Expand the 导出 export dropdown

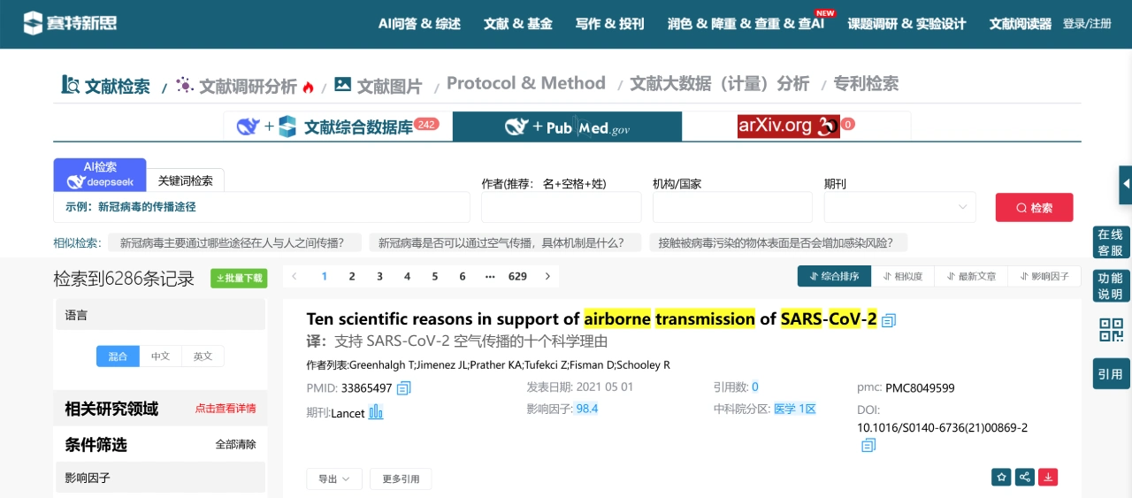tap(333, 479)
